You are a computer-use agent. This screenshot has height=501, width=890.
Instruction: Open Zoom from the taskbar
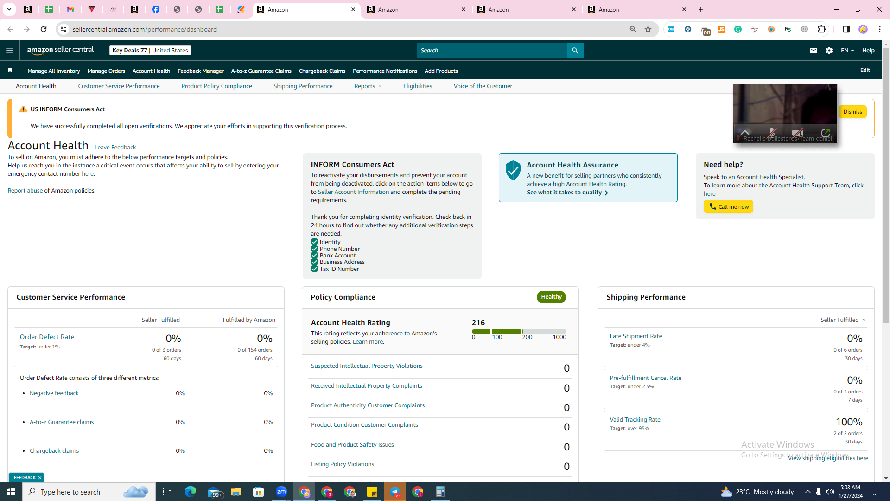(281, 492)
